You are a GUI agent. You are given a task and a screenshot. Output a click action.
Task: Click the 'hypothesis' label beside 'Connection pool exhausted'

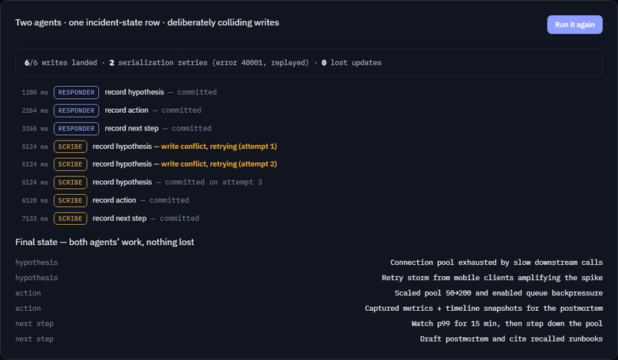(36, 263)
